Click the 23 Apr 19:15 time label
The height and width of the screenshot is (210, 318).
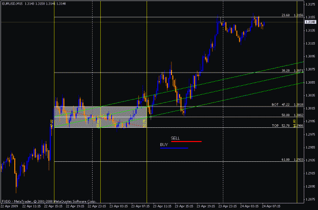(206, 206)
